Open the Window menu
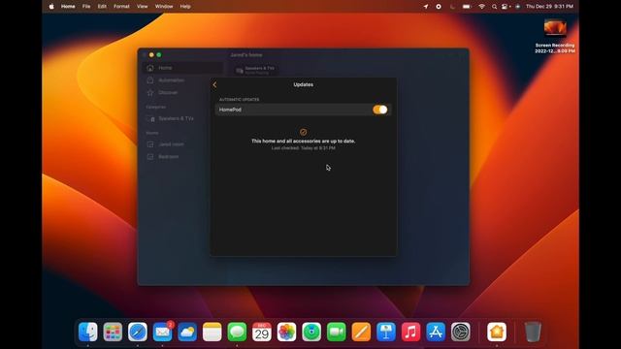 (x=164, y=7)
